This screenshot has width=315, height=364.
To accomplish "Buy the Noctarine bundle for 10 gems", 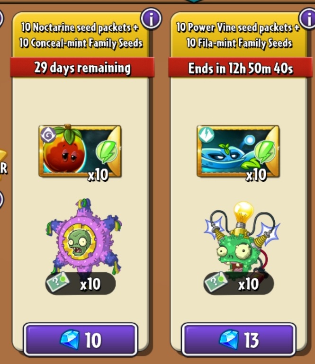I will [x=81, y=339].
